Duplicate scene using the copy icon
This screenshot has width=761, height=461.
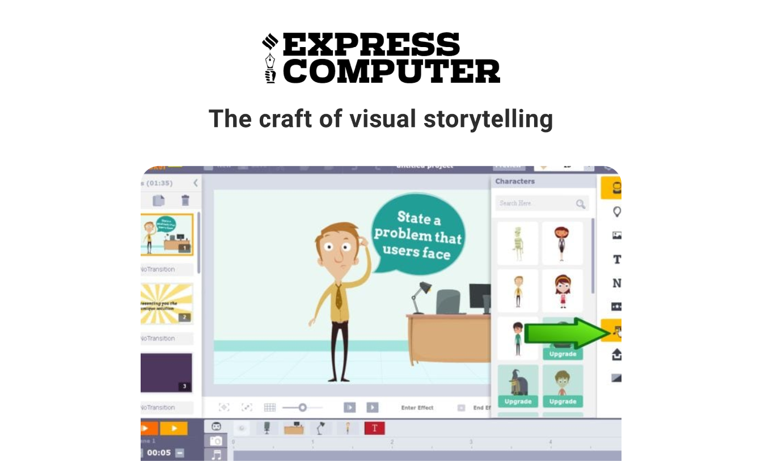(x=159, y=200)
